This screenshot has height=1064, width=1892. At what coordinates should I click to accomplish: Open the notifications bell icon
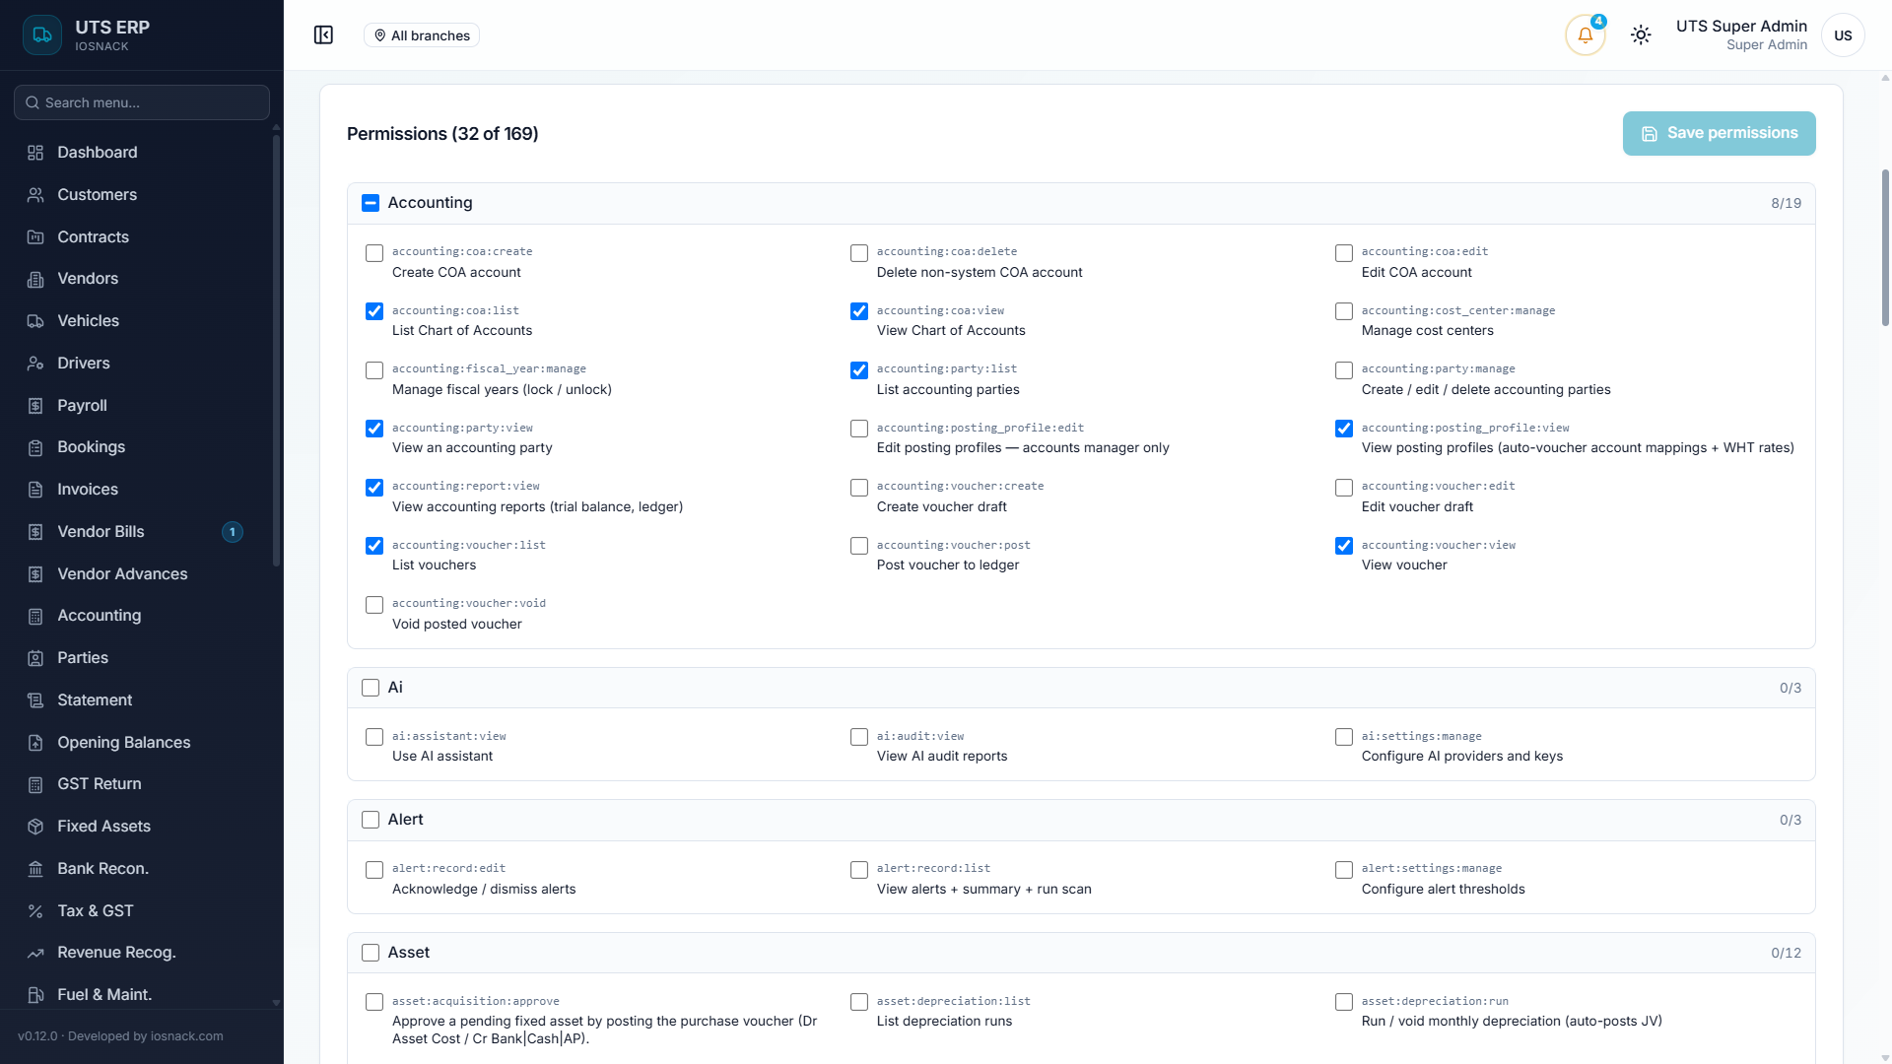click(x=1586, y=35)
